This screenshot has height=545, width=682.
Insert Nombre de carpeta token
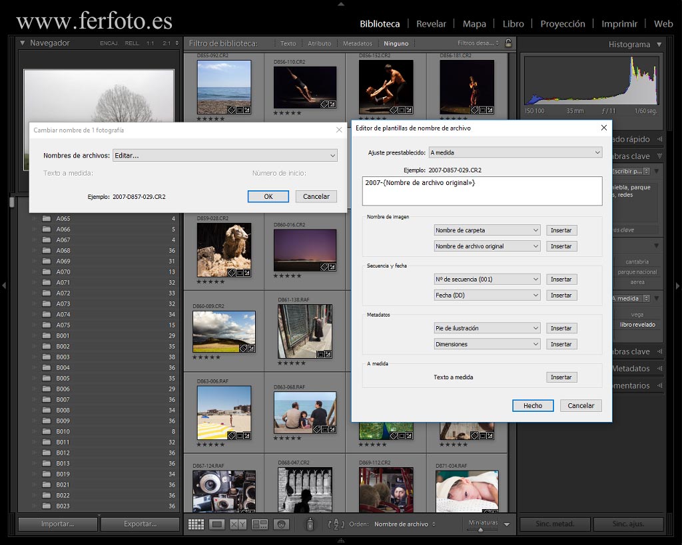561,230
